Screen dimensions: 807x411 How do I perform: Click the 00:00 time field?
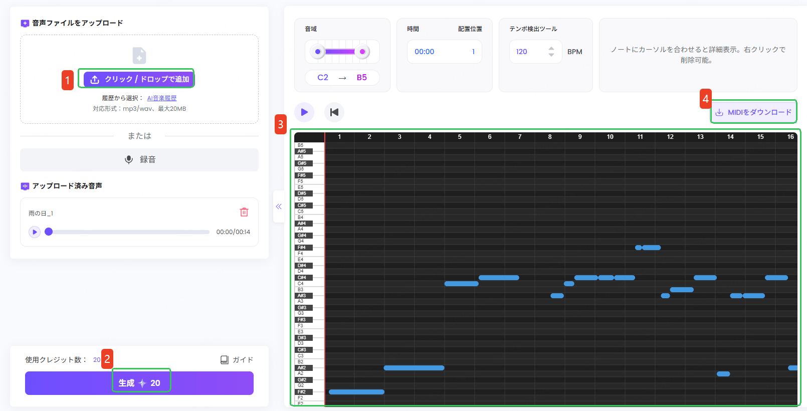pos(425,52)
